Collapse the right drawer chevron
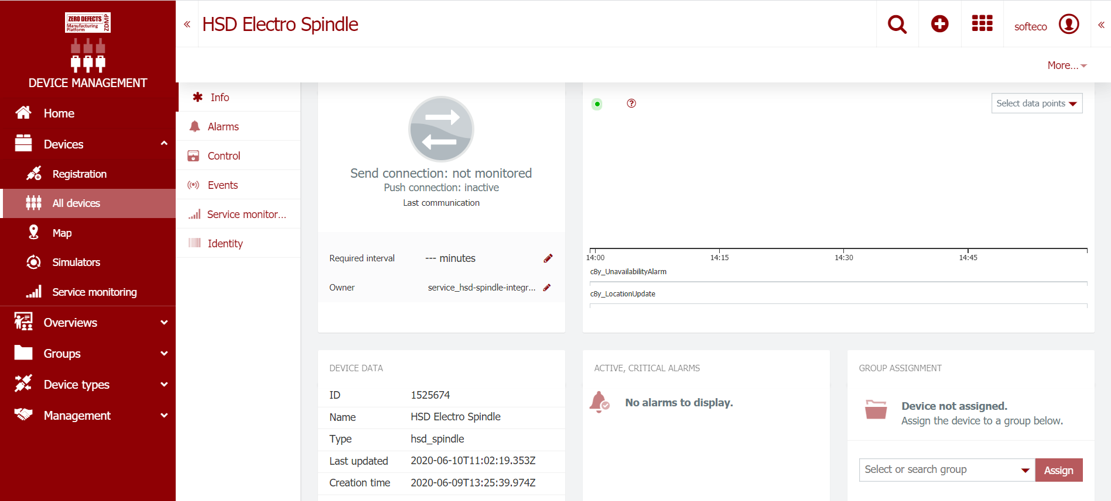Image resolution: width=1111 pixels, height=501 pixels. click(1101, 25)
